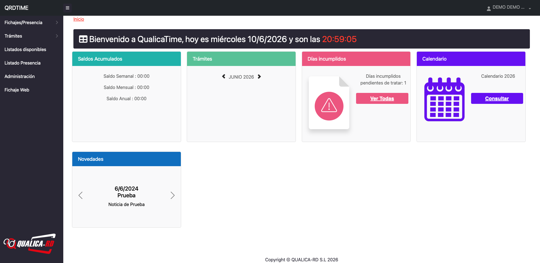Screen dimensions: 540x263
Task: Click the Qualica-RD logo in sidebar
Action: click(30, 244)
